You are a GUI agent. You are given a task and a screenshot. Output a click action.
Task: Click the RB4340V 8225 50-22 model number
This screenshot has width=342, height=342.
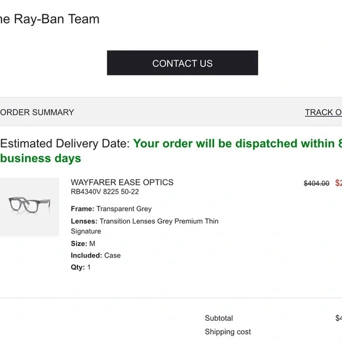click(x=105, y=192)
